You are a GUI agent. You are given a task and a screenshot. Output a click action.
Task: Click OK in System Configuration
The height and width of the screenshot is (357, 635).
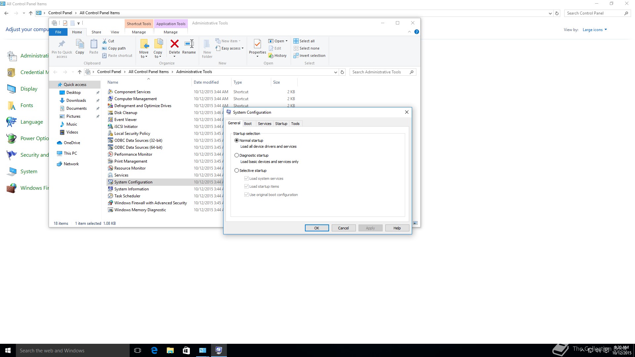coord(317,228)
